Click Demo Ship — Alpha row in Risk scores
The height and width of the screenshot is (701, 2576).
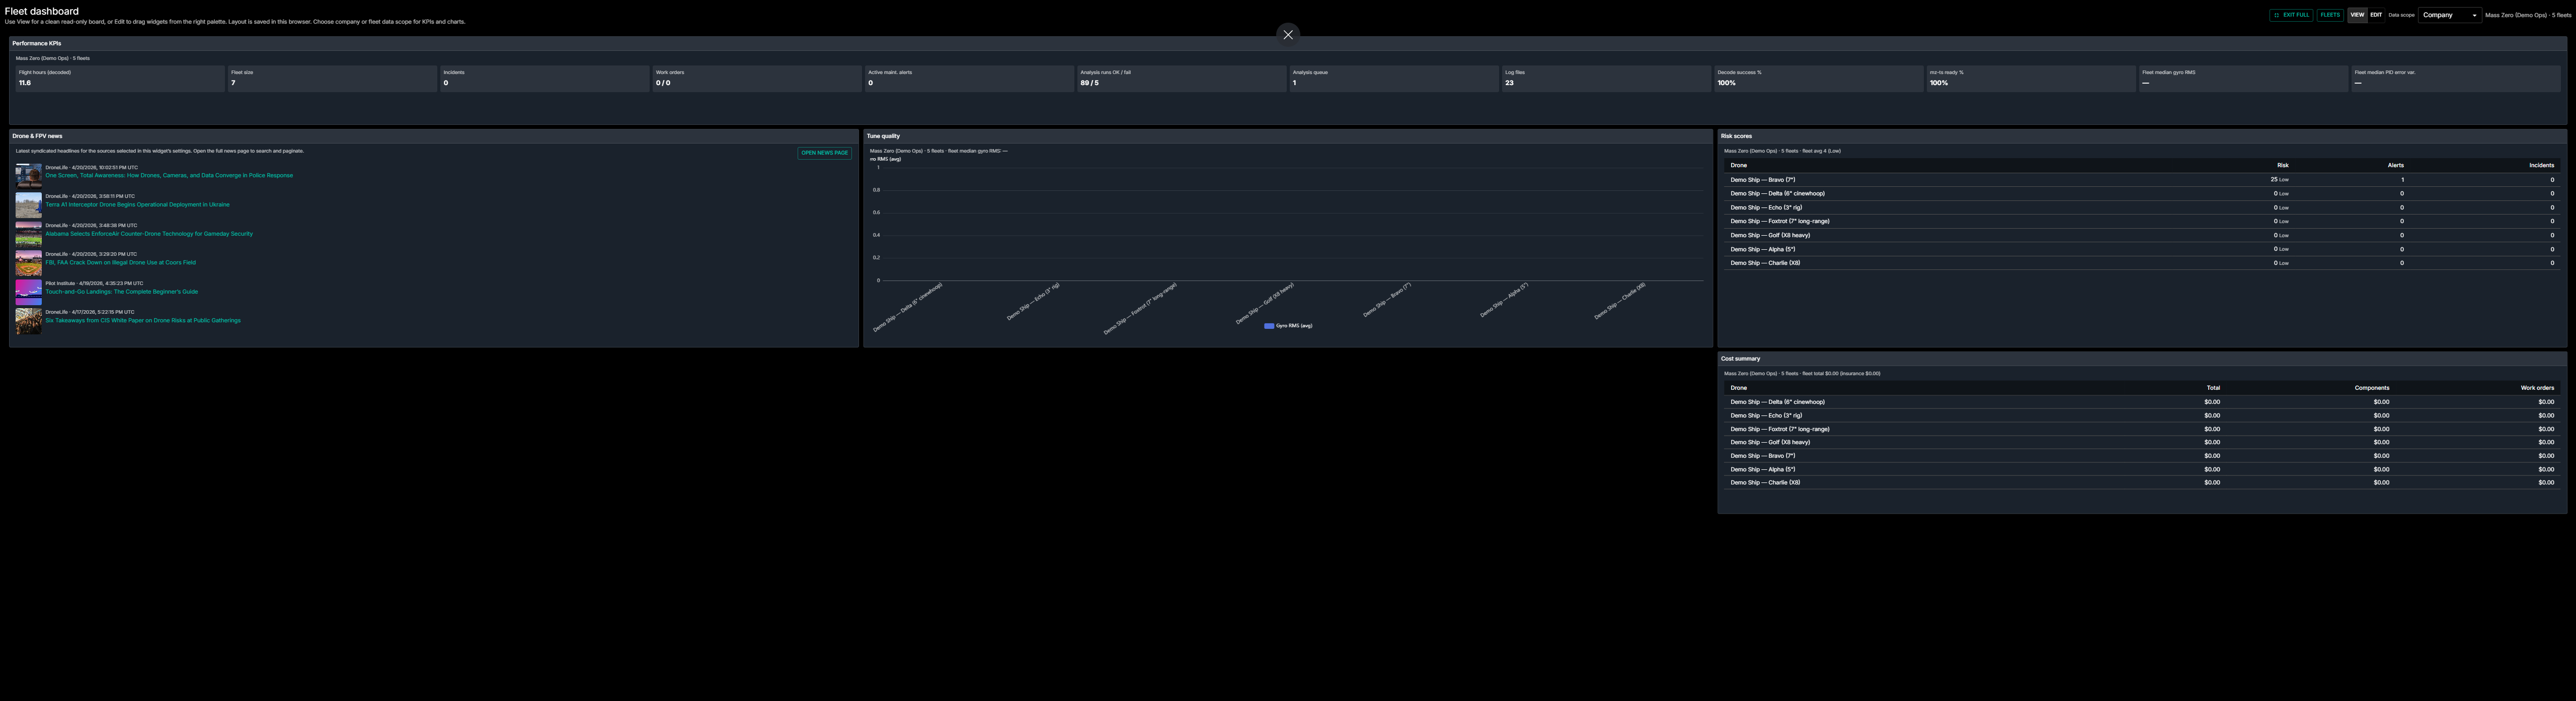[2141, 249]
